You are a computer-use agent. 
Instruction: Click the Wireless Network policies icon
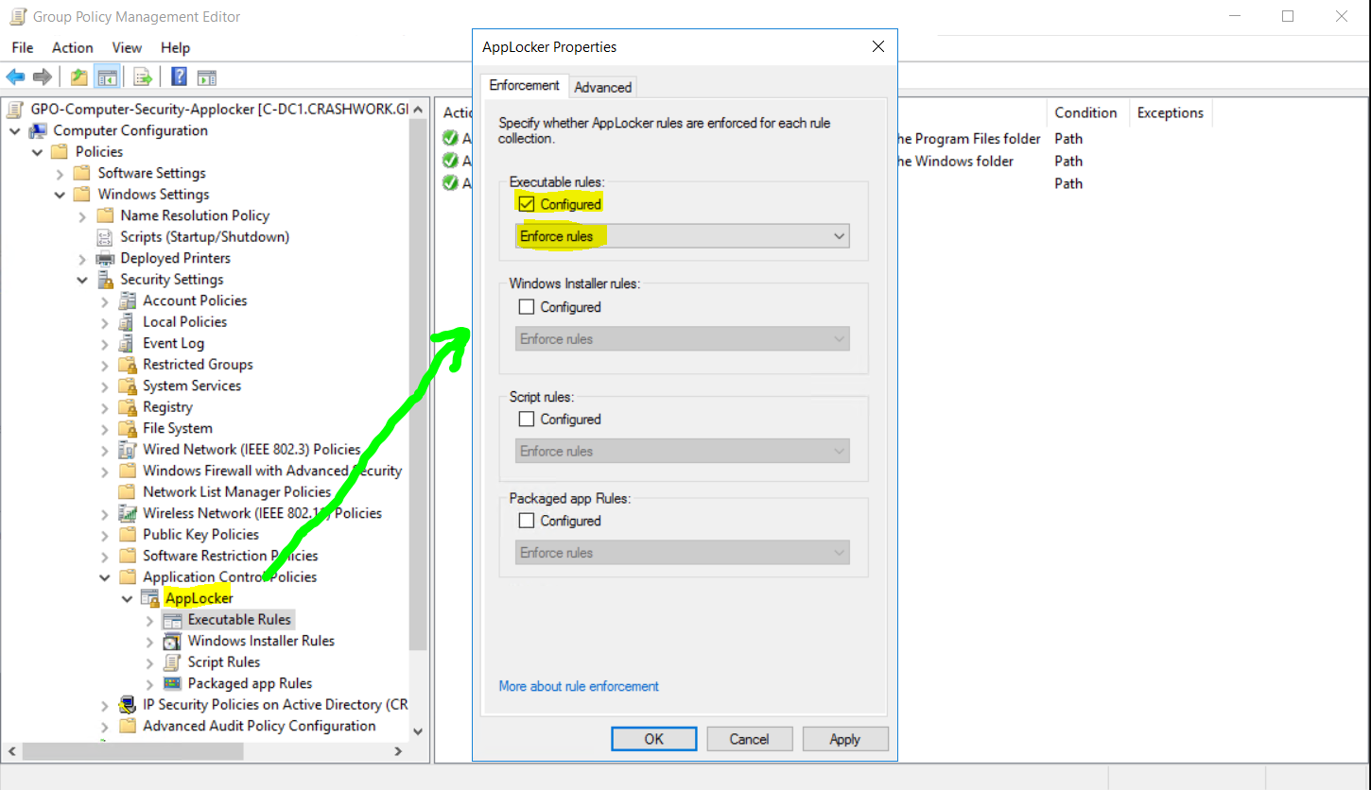click(x=128, y=513)
